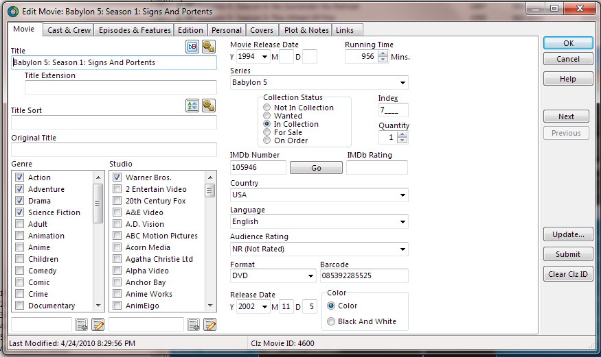
Task: Click into the Title Extension field
Action: point(121,87)
